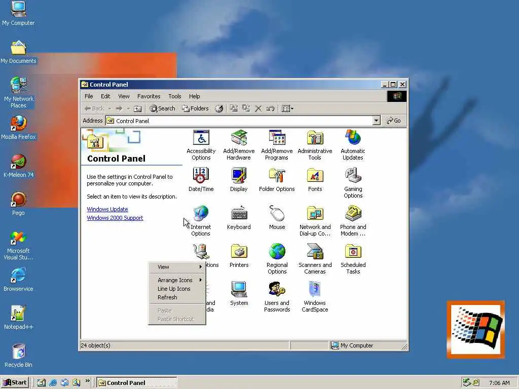The image size is (519, 389).
Task: Open Phone and Modem options
Action: click(x=353, y=221)
